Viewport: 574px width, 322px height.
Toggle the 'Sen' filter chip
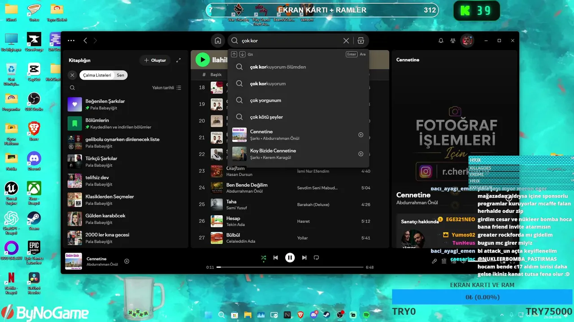click(x=121, y=75)
